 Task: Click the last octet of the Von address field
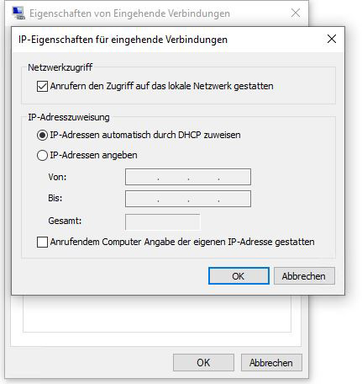[x=234, y=177]
